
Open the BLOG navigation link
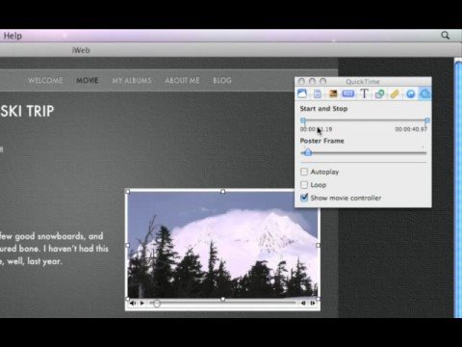pyautogui.click(x=222, y=80)
